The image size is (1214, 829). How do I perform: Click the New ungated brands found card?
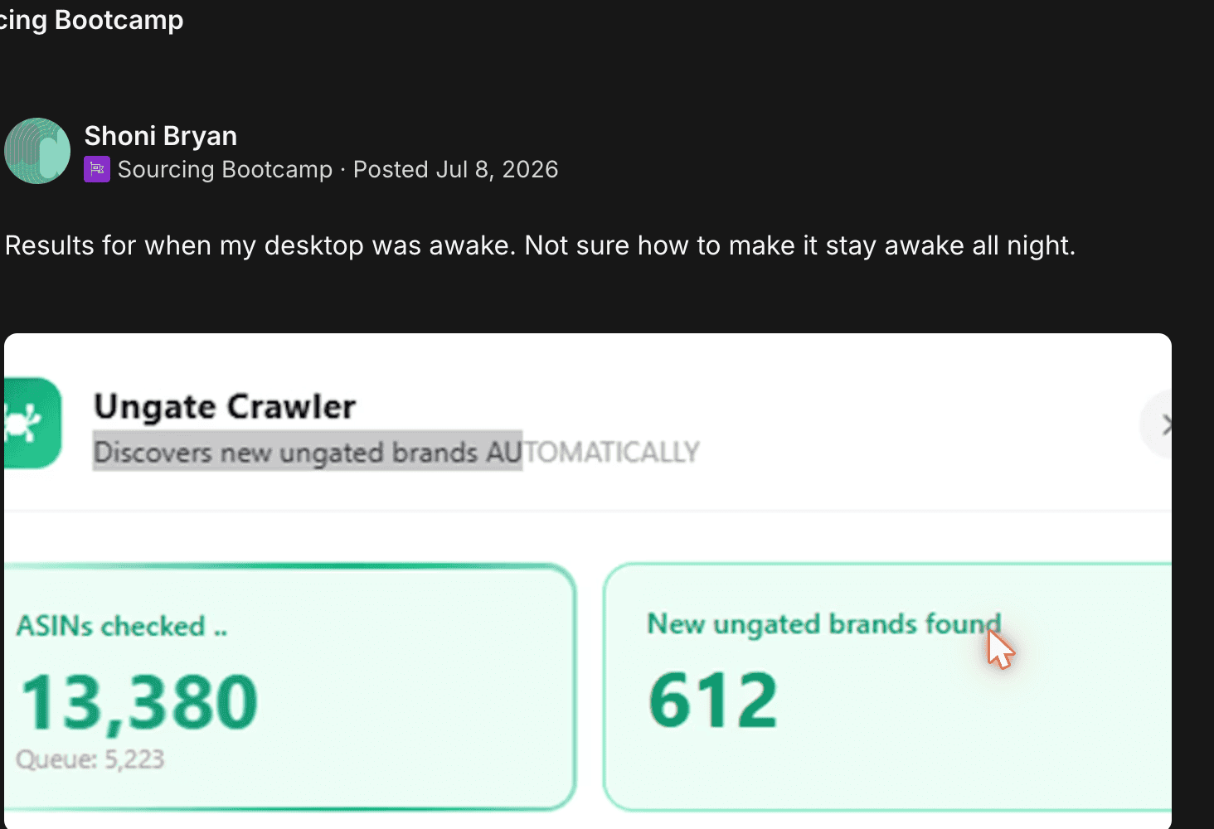tap(887, 687)
